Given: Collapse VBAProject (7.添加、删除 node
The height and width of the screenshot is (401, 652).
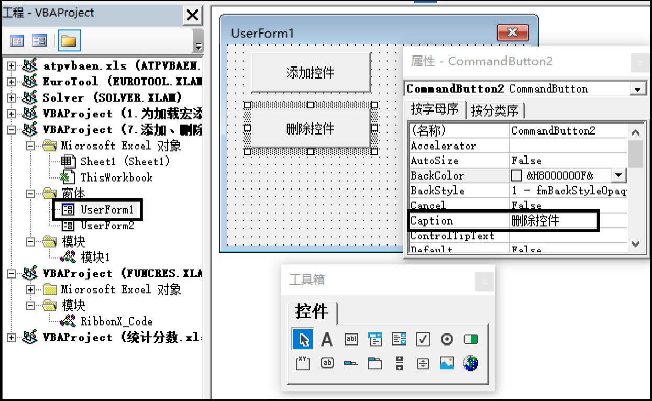Looking at the screenshot, I should pyautogui.click(x=12, y=130).
